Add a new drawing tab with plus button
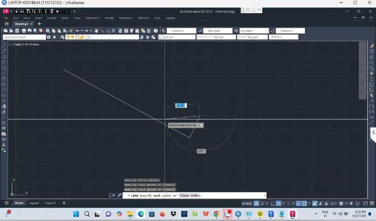 pyautogui.click(x=39, y=24)
